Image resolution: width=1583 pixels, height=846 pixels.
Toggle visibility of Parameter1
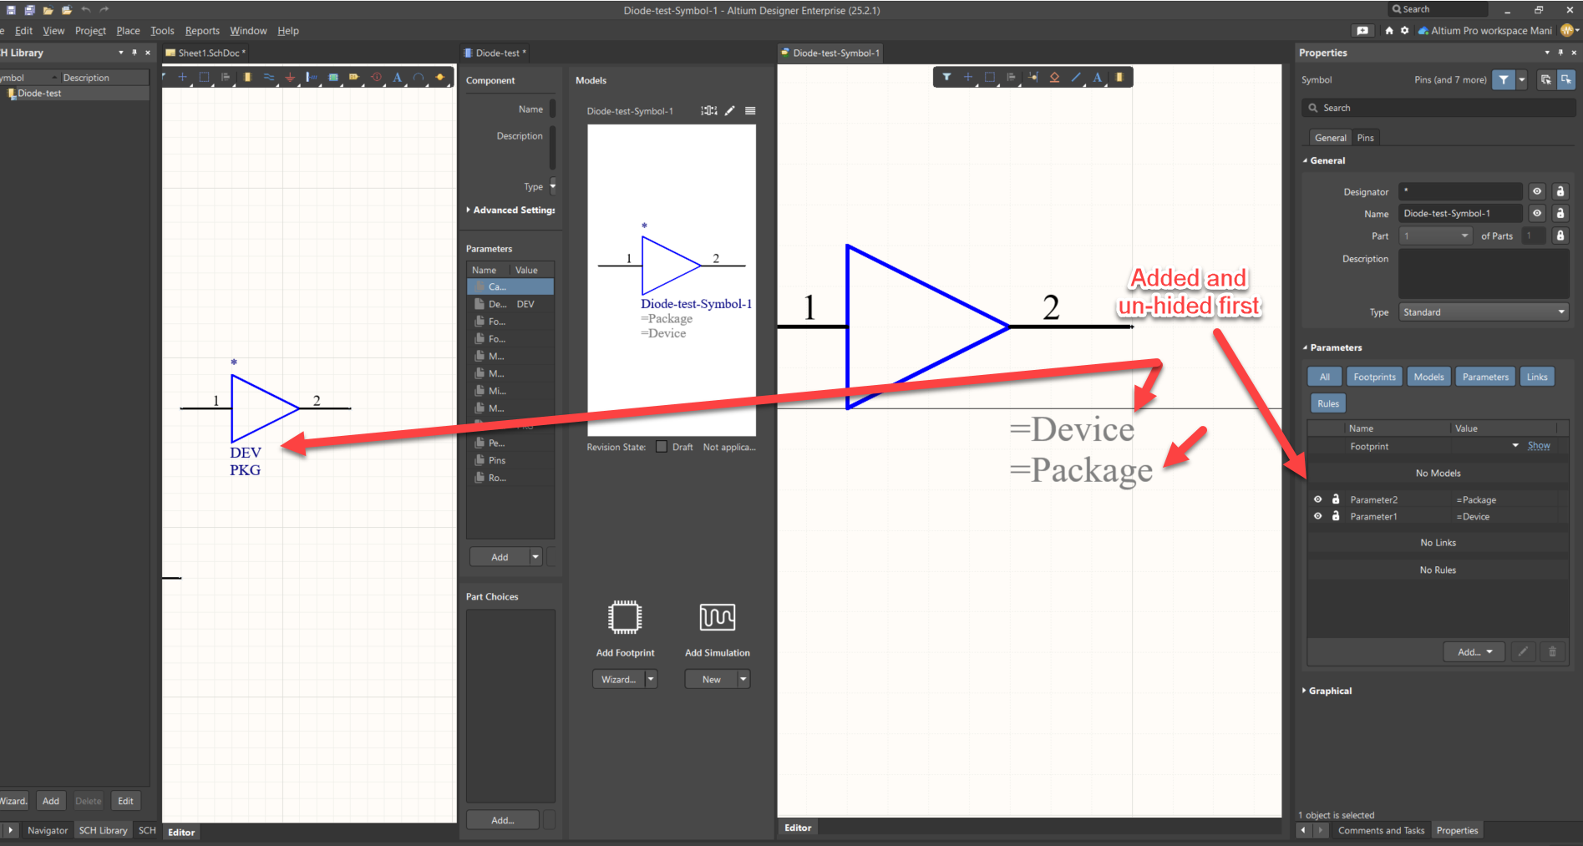1318,516
